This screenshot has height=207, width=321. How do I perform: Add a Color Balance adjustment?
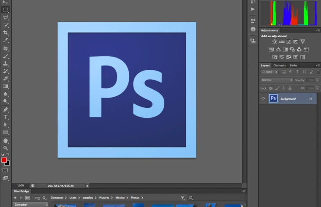(x=278, y=49)
